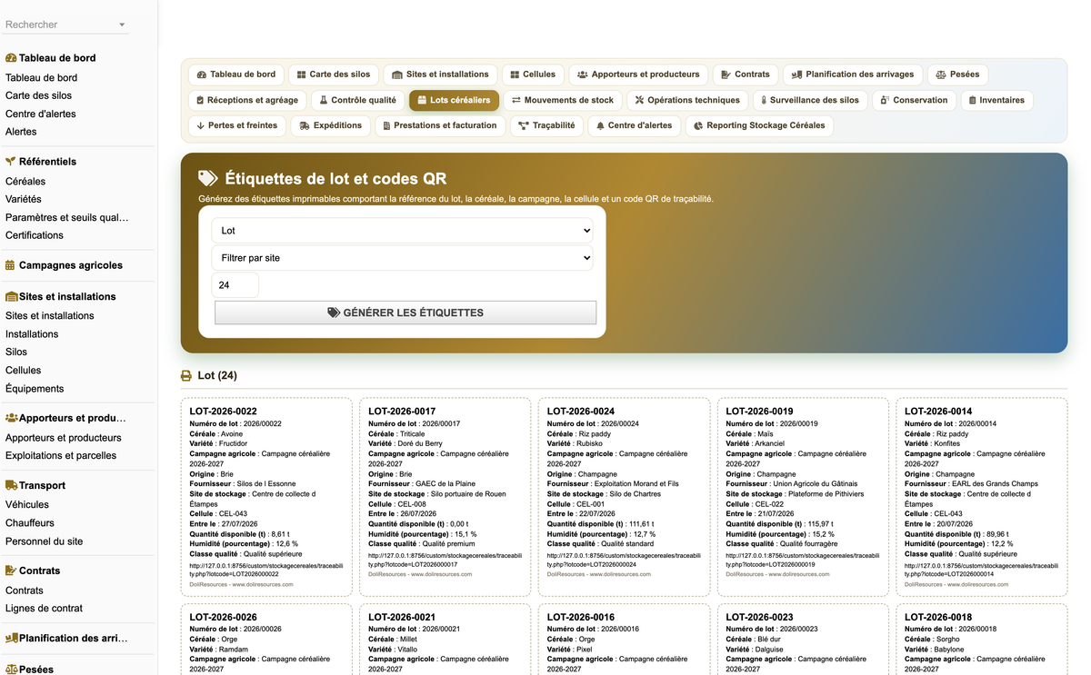Click the seedling icon beside Référentiels
The width and height of the screenshot is (1091, 675).
tap(11, 162)
